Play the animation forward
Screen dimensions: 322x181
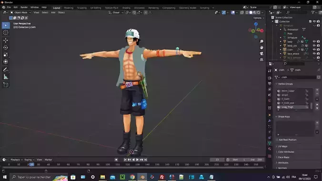tap(137, 160)
